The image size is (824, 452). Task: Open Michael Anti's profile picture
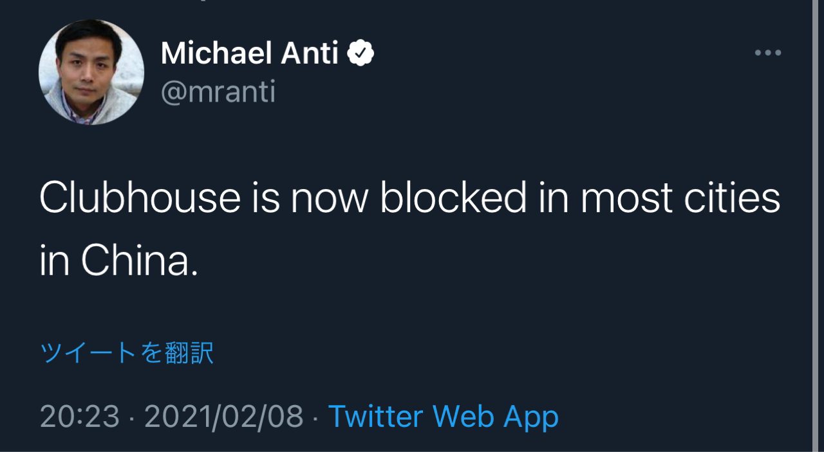coord(91,72)
